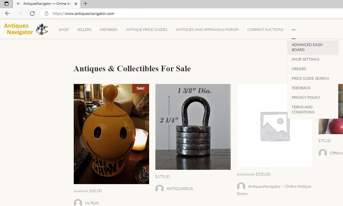Open the SHOP navigation item
This screenshot has width=343, height=206.
[x=64, y=29]
